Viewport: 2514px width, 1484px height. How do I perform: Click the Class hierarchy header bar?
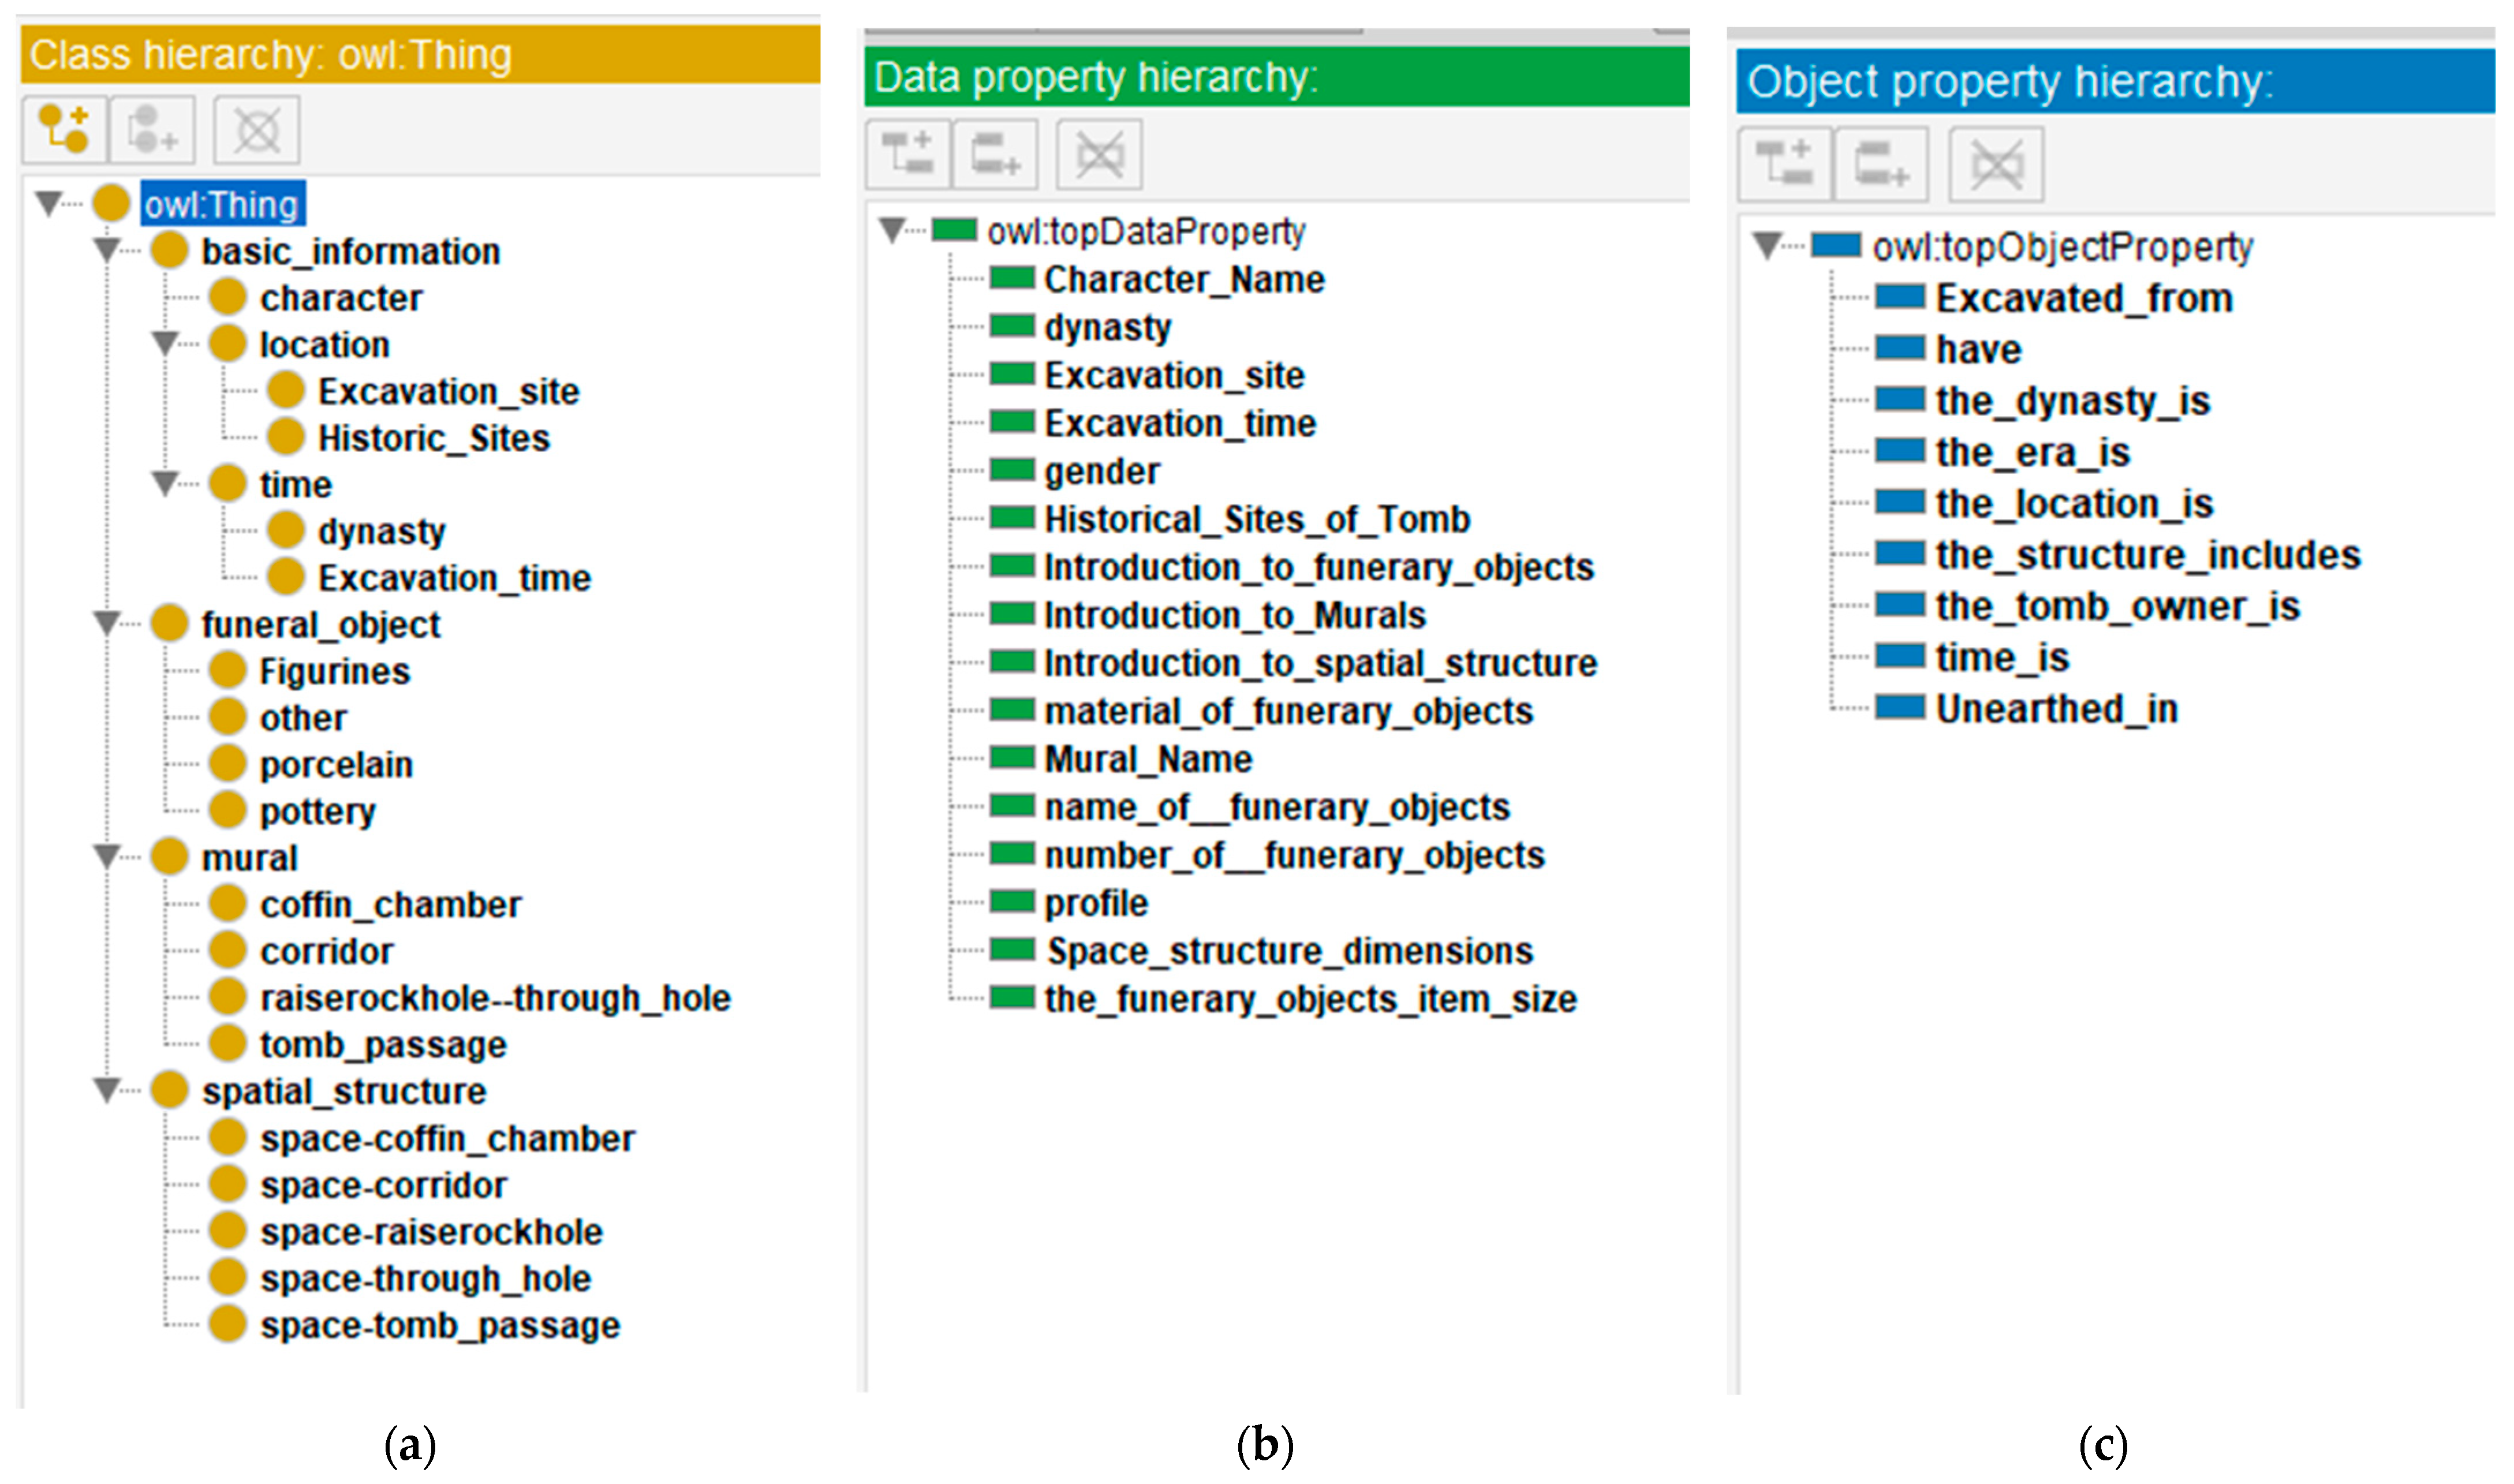(x=420, y=55)
